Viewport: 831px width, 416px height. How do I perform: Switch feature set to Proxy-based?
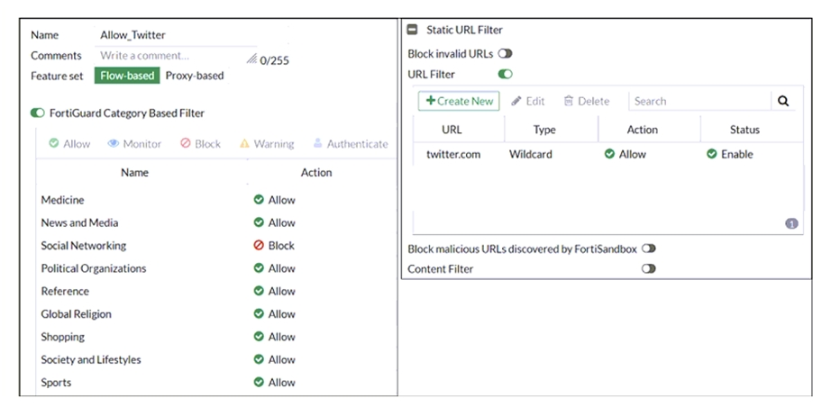click(x=195, y=76)
